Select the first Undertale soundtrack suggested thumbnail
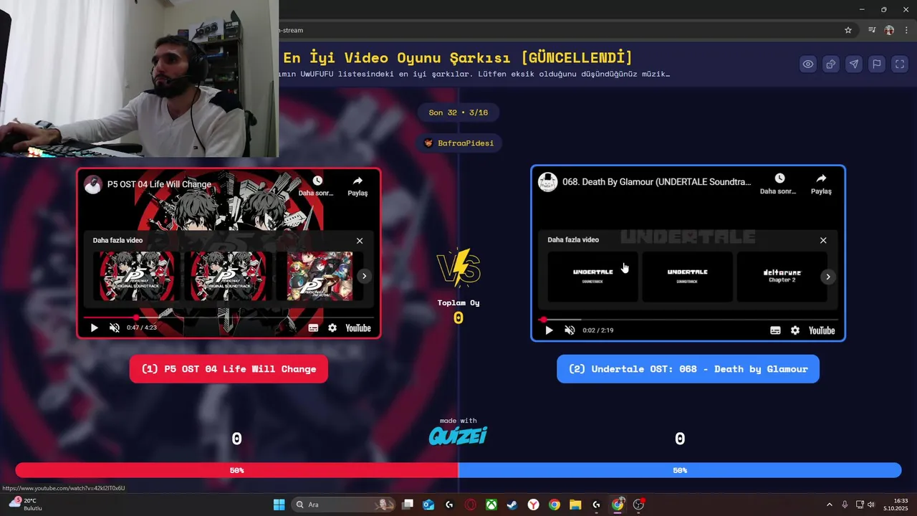The height and width of the screenshot is (516, 917). pyautogui.click(x=592, y=277)
